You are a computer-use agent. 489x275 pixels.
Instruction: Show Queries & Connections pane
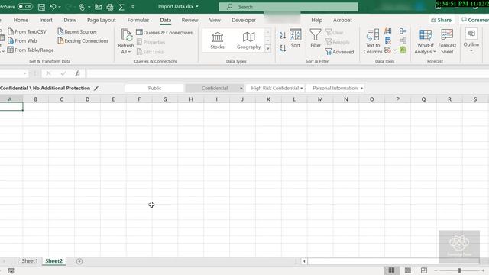click(x=164, y=32)
